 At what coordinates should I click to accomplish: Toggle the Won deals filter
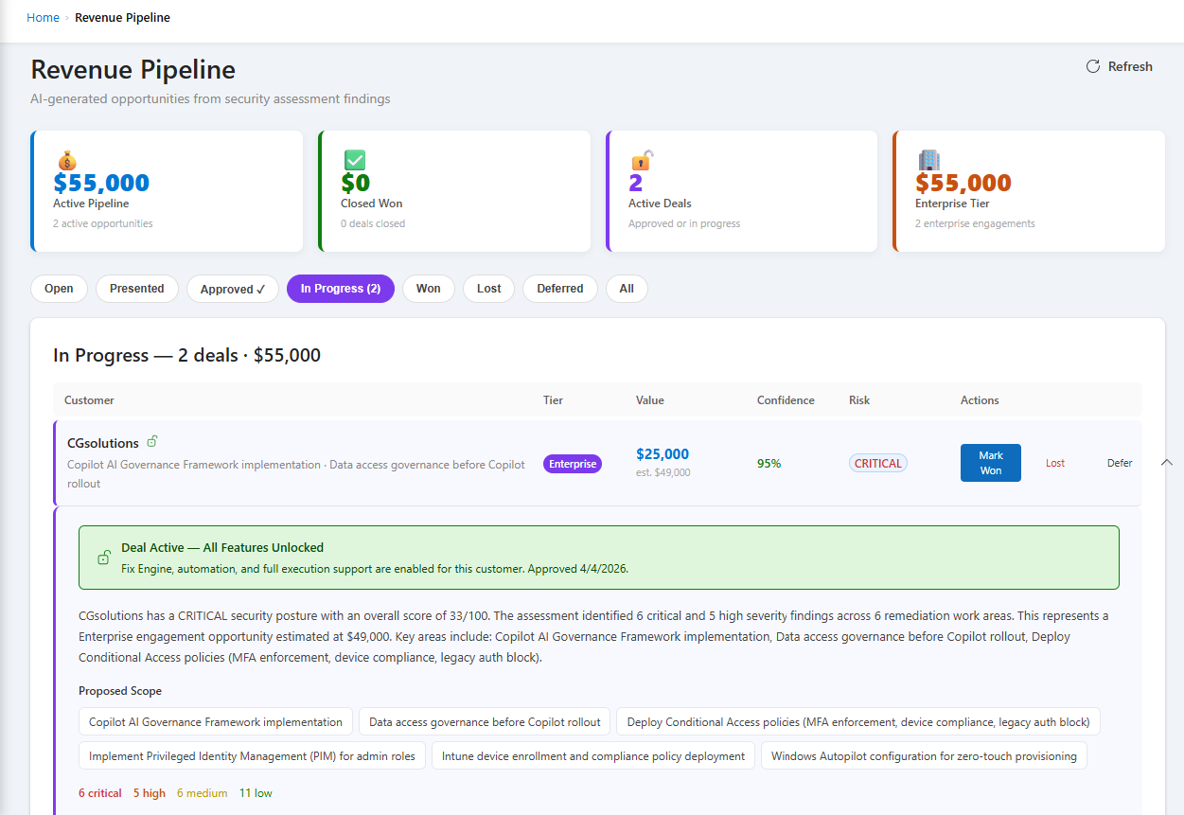428,289
